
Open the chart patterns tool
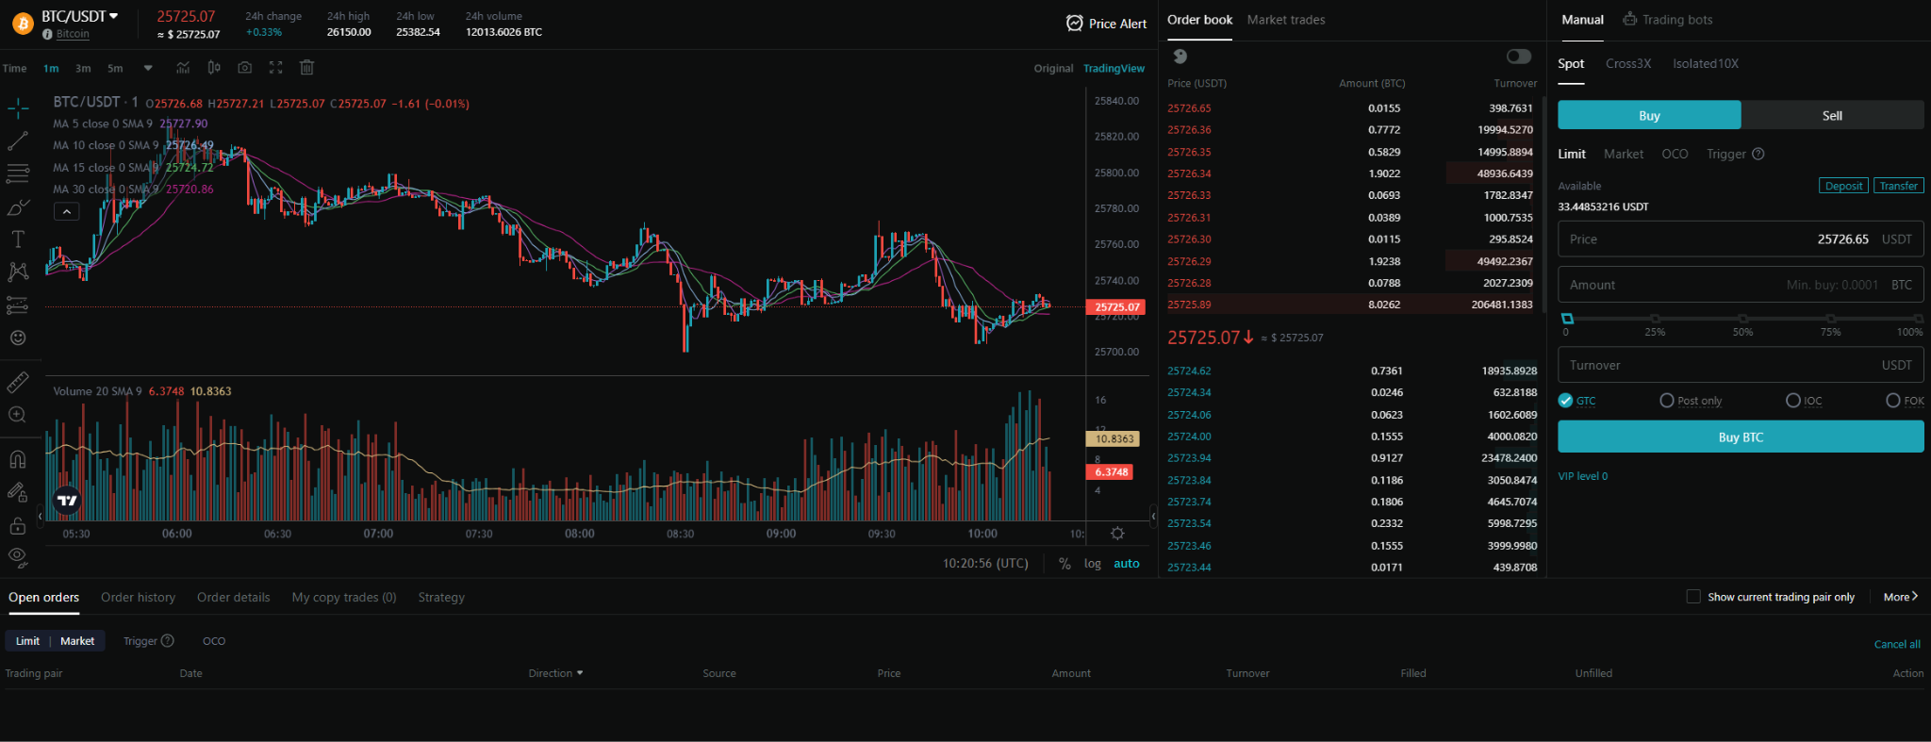[18, 272]
